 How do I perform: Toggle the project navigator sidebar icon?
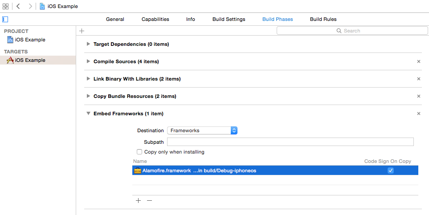(x=5, y=19)
